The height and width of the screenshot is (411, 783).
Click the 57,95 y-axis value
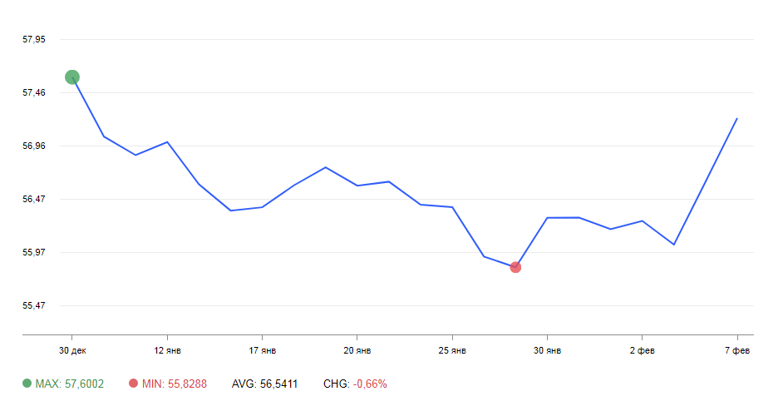[x=34, y=39]
